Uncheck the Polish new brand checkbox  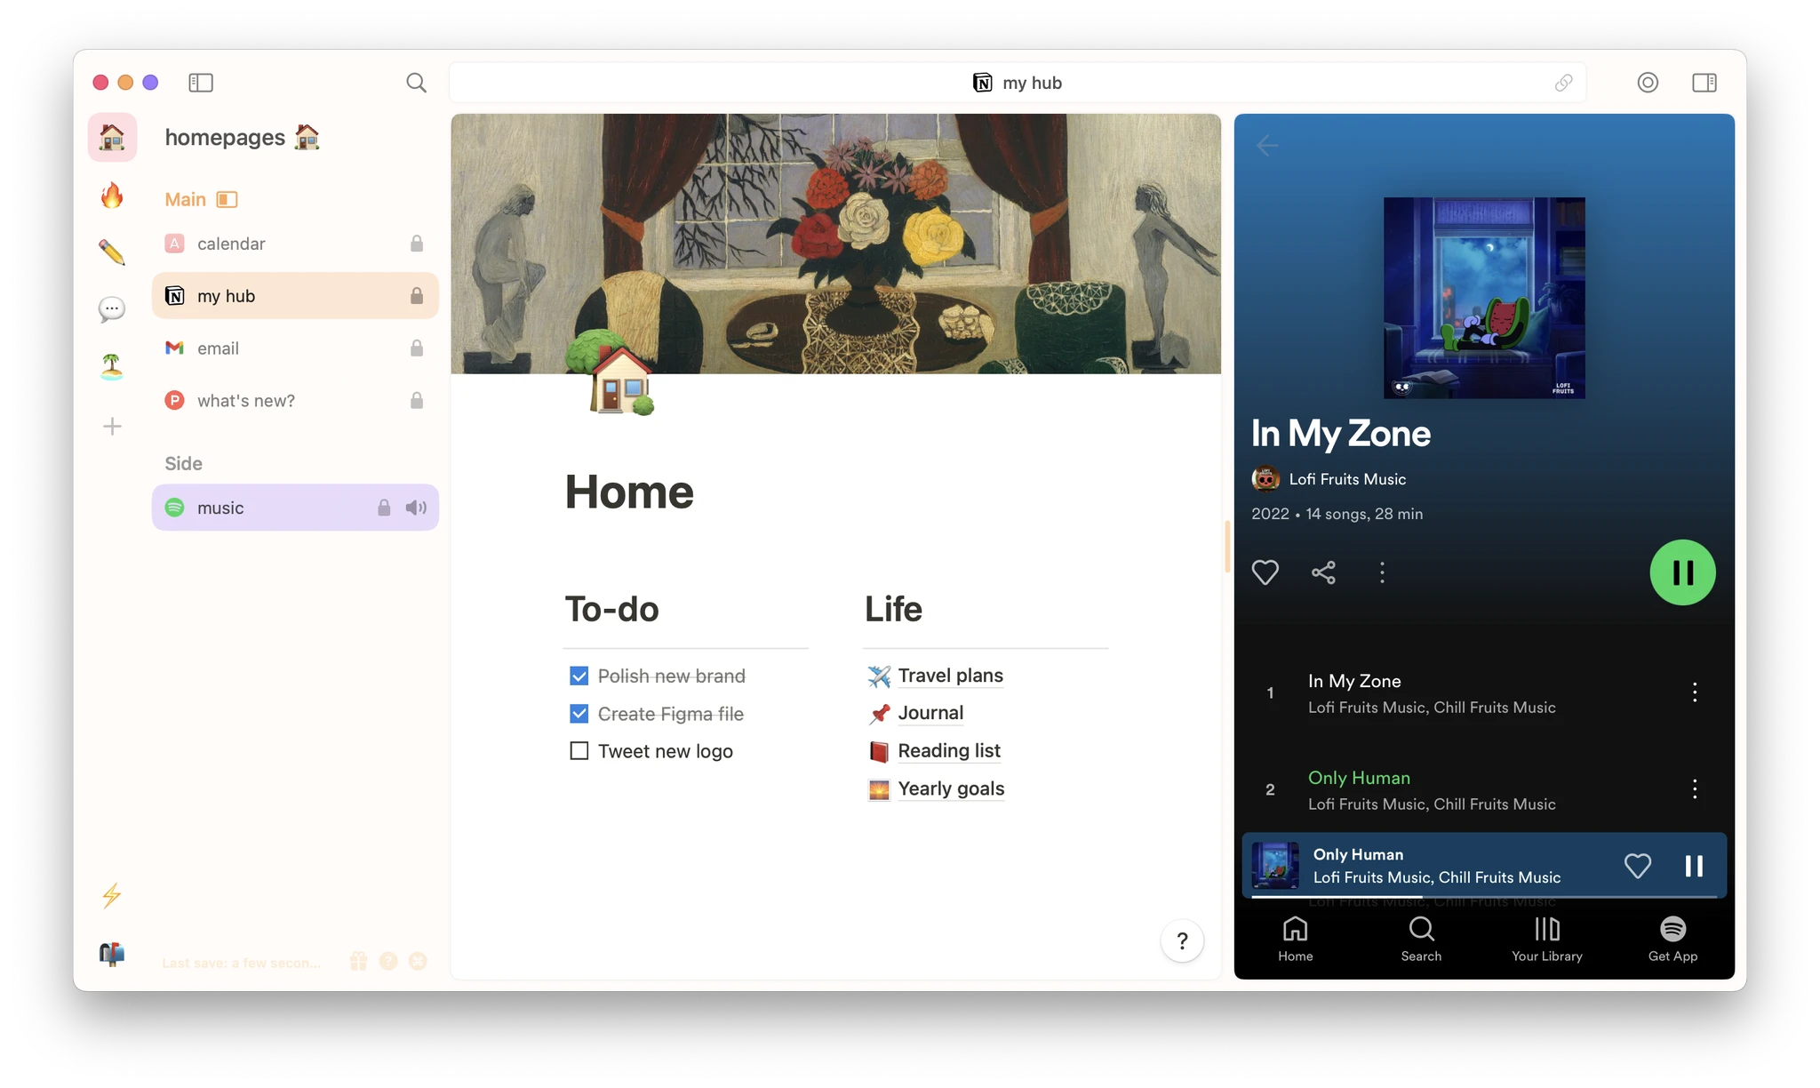579,676
